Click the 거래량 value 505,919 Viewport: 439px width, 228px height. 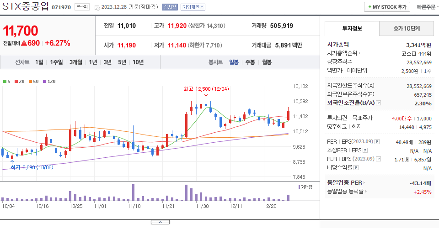281,26
